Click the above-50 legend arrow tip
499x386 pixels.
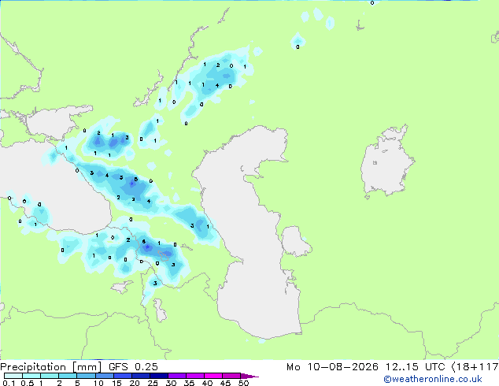249,376
